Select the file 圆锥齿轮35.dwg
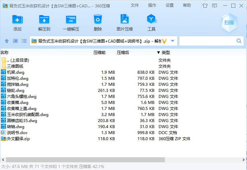 [x=22, y=121]
